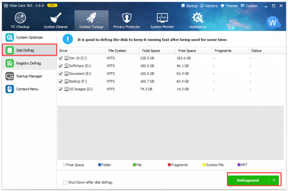Image resolution: width=288 pixels, height=191 pixels.
Task: Click the Restore link text
Action: click(x=211, y=6)
